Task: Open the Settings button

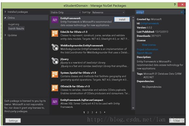Action: 13,120
